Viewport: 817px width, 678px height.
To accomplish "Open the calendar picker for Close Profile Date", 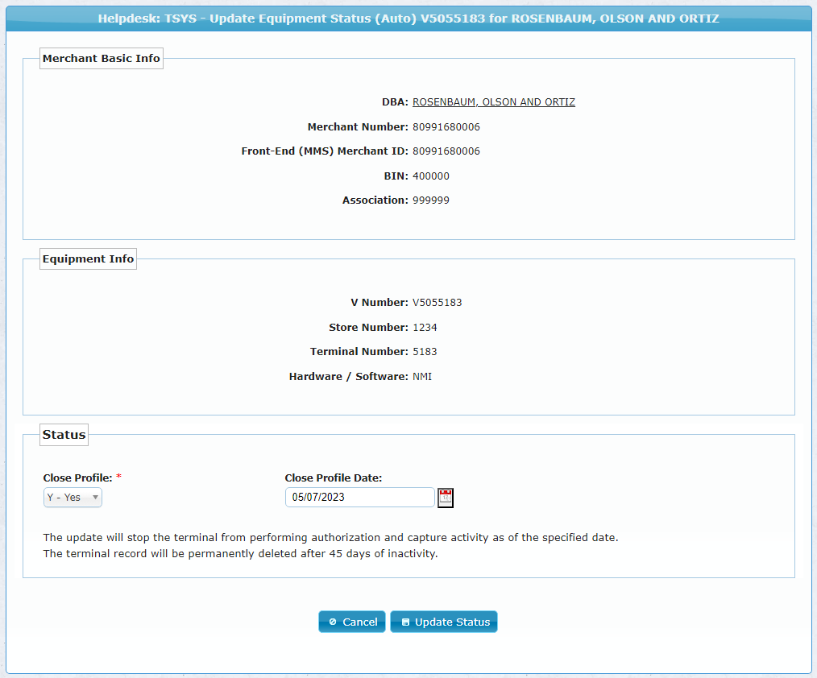I will (x=446, y=498).
